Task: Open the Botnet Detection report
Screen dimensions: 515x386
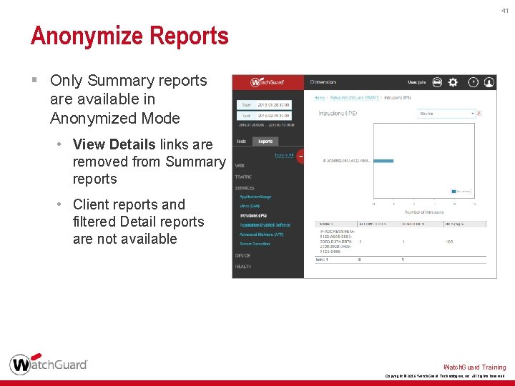Action: [x=255, y=244]
